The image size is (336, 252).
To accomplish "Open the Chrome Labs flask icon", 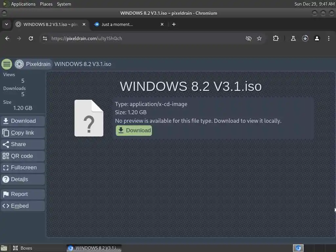I will pyautogui.click(x=293, y=38).
